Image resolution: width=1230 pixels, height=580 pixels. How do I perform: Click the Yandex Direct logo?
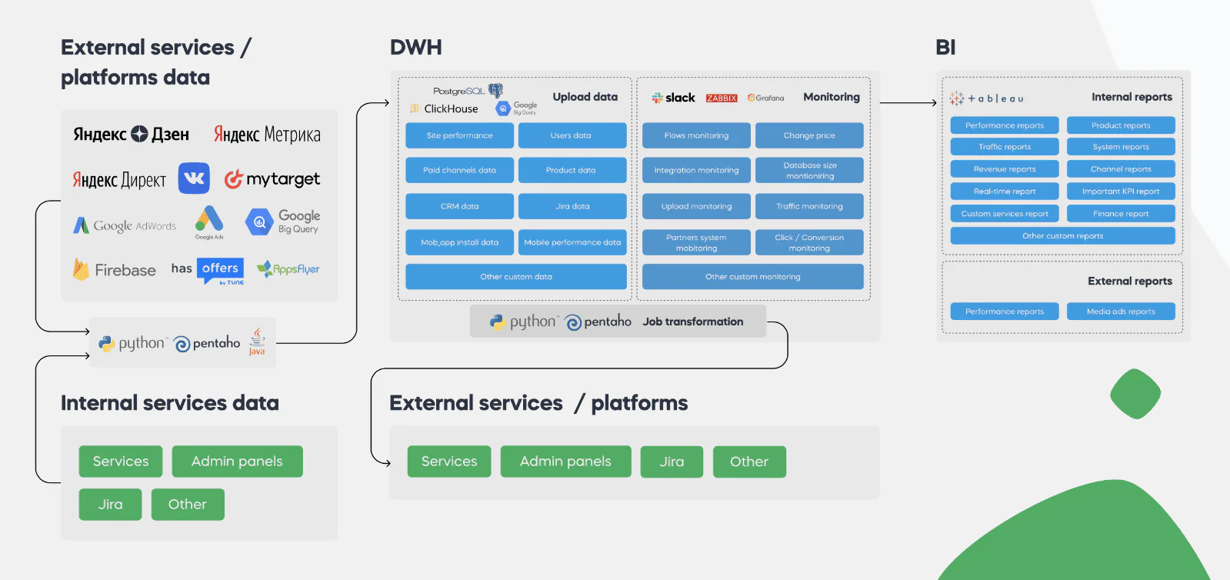click(x=119, y=180)
